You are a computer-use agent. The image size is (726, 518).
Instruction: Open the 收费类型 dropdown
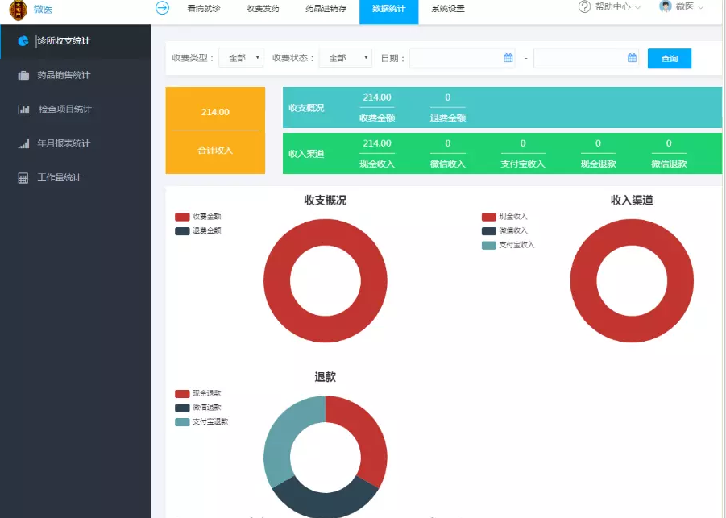pyautogui.click(x=241, y=58)
